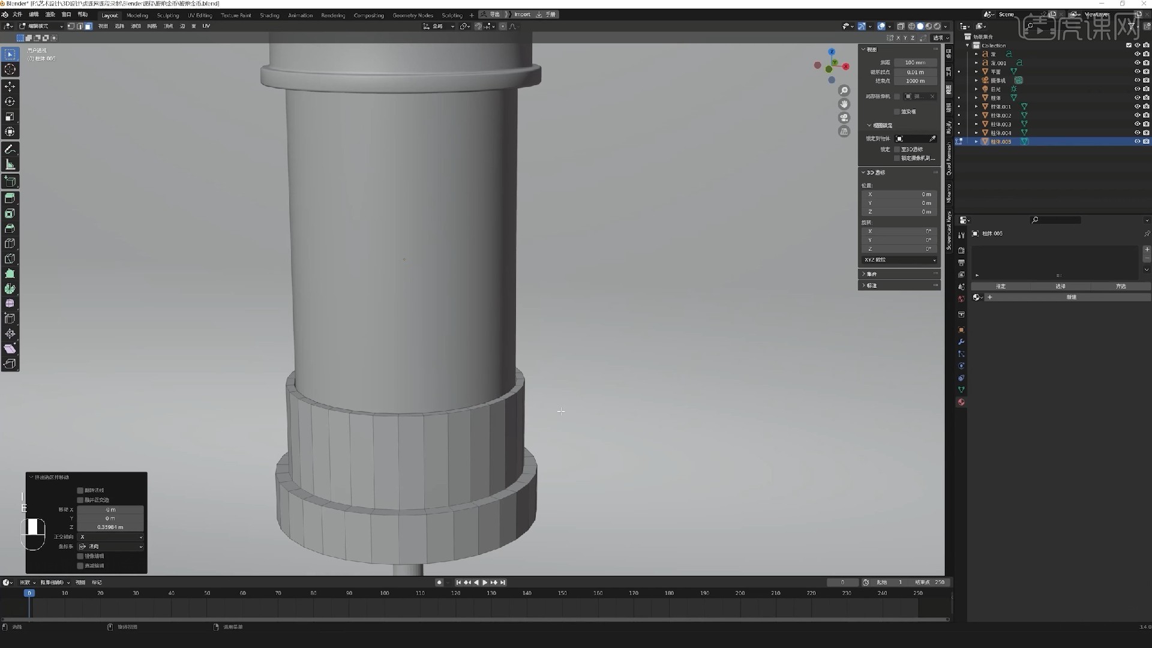Click the pan view hand icon
This screenshot has width=1152, height=648.
pos(844,104)
